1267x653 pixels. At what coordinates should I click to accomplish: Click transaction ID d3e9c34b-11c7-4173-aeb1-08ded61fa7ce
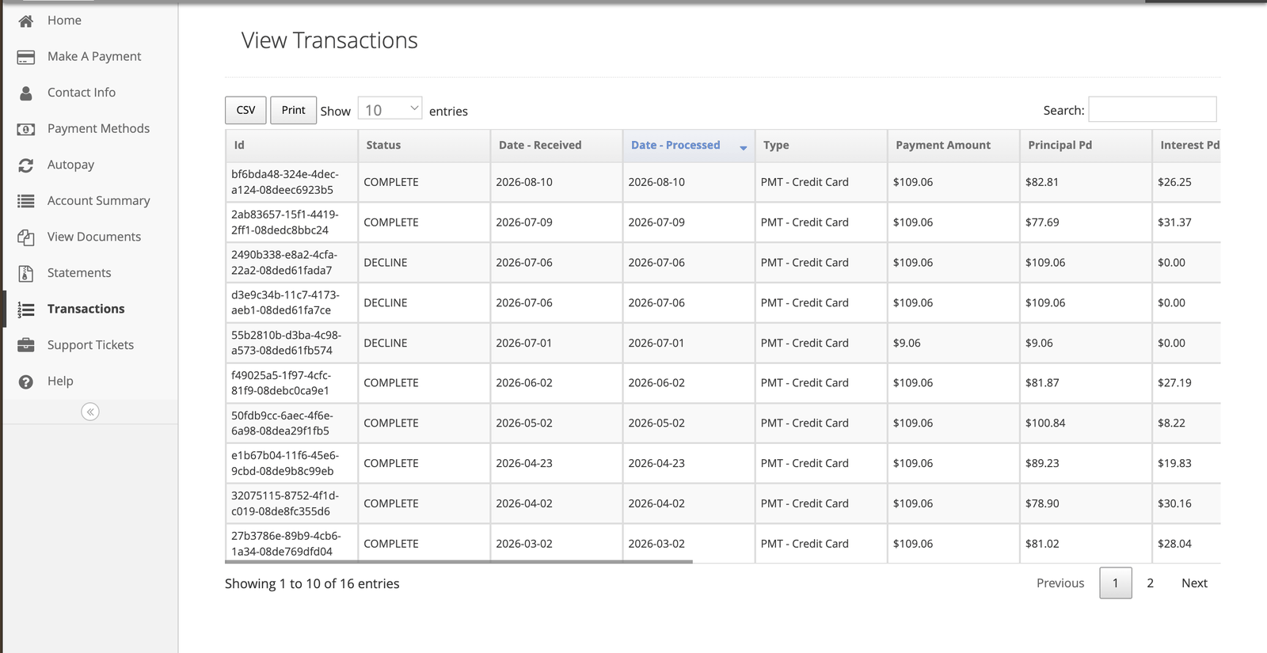click(x=285, y=302)
